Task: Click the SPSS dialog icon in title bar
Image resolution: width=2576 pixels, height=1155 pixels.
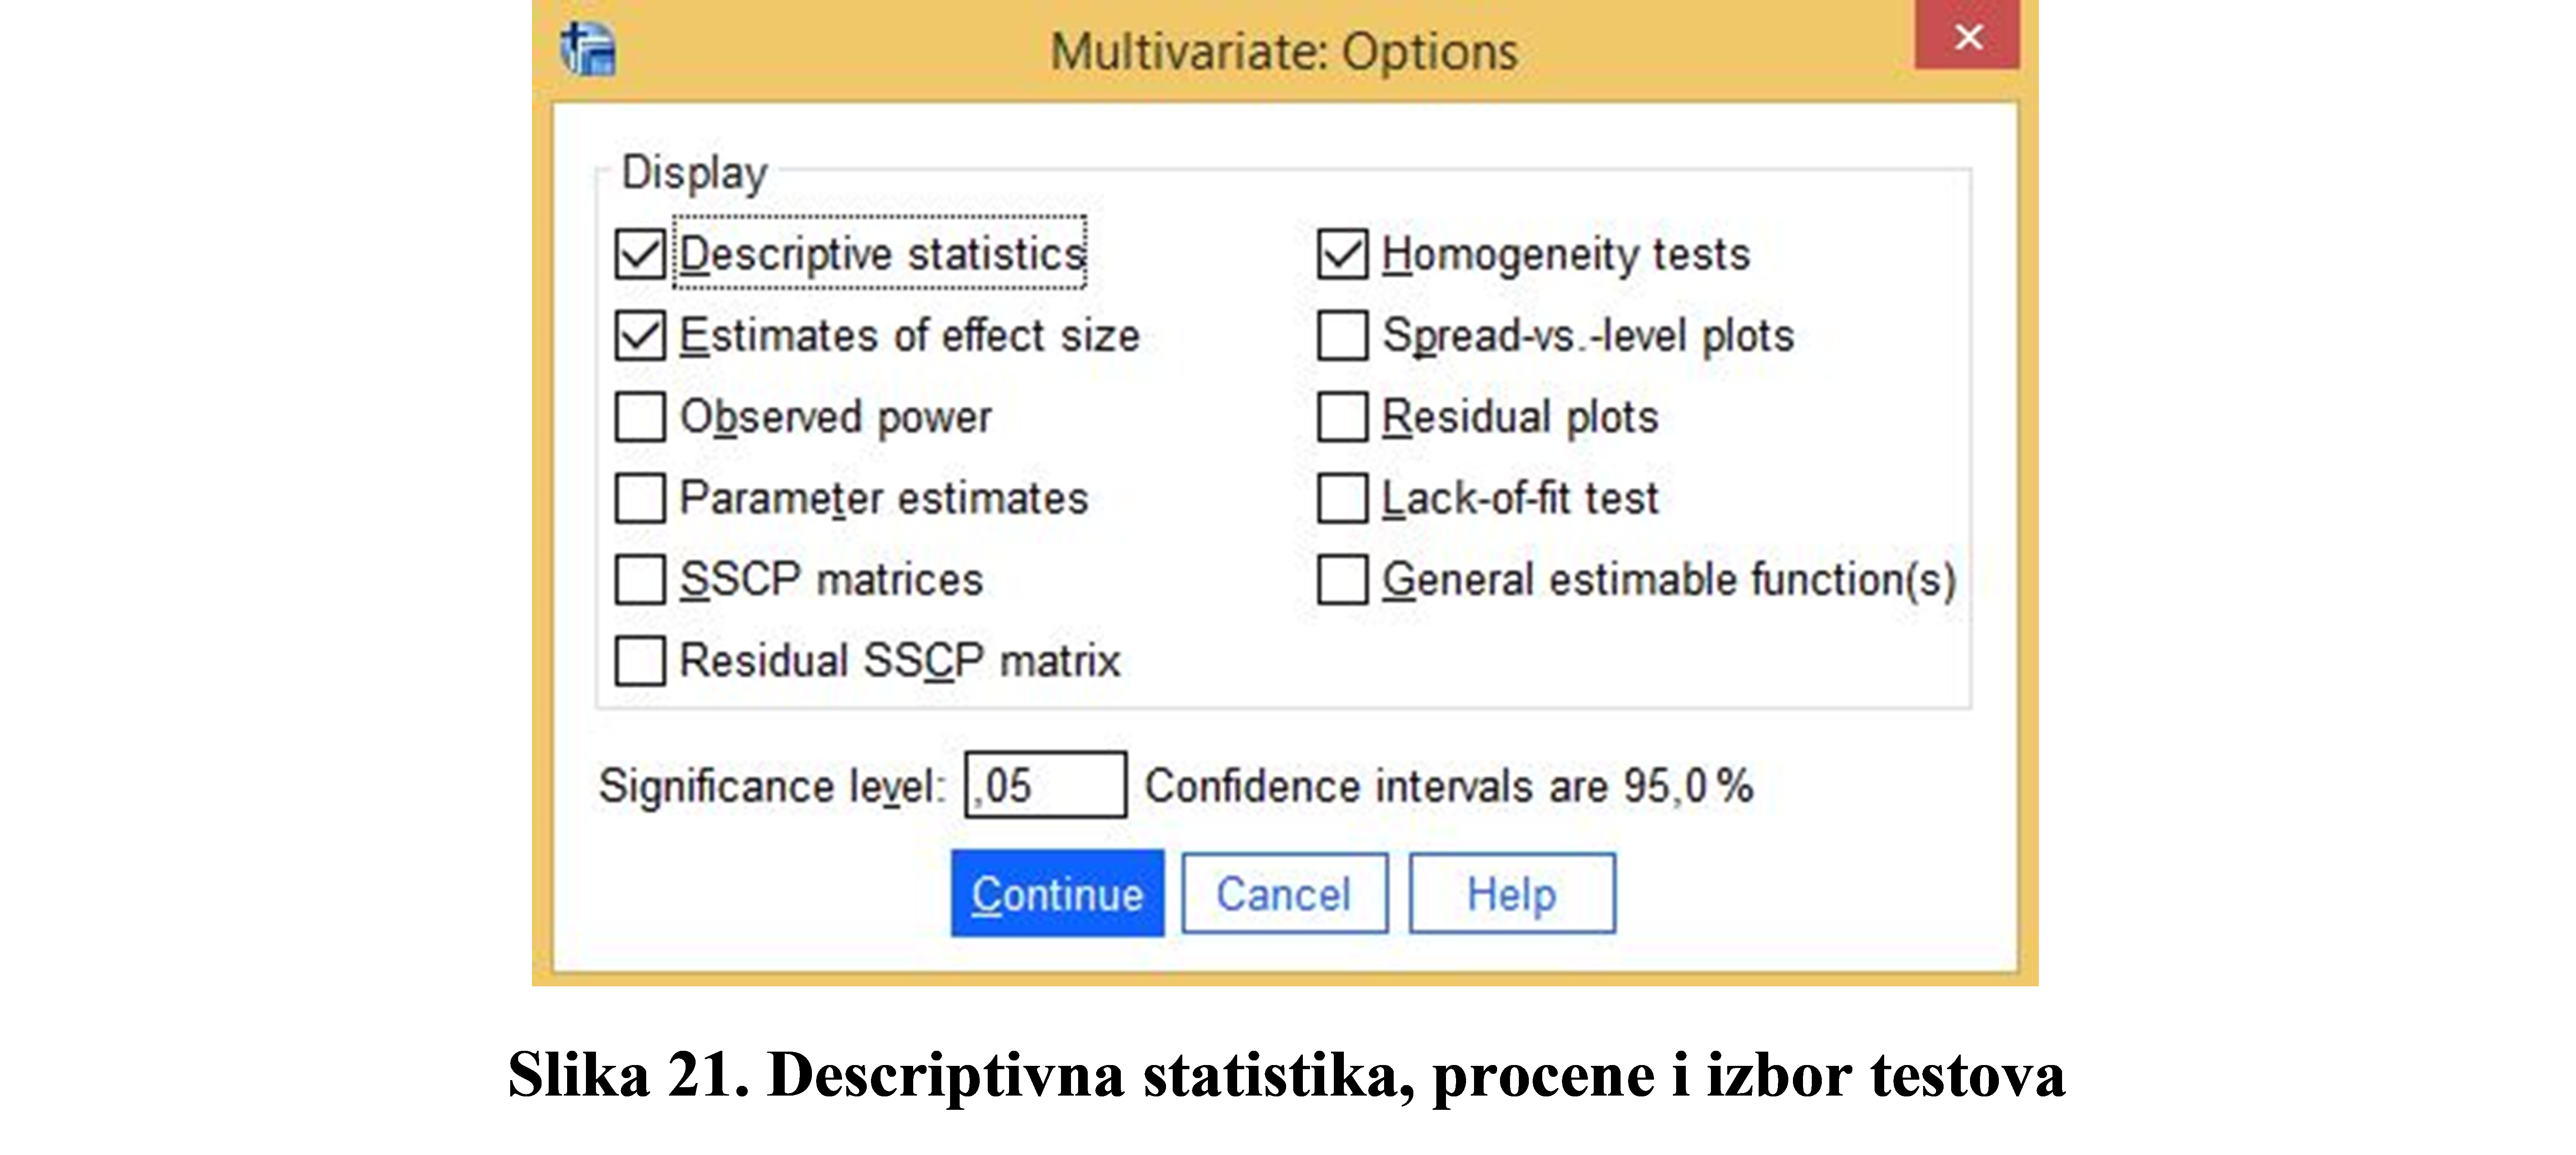Action: (x=588, y=49)
